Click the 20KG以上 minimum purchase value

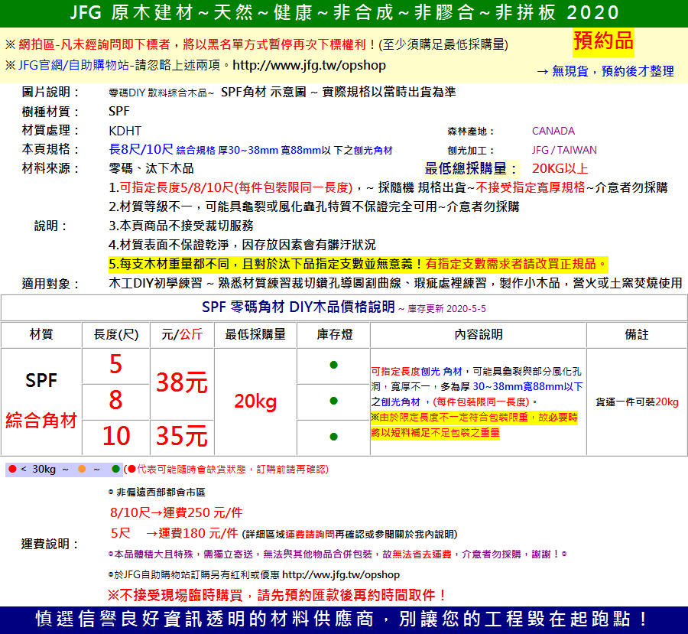[x=560, y=168]
